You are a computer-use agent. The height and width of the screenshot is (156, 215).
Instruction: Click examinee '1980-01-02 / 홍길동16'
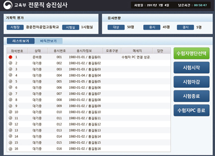point(85,149)
